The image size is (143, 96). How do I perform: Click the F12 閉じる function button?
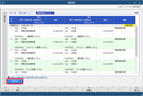pos(137,89)
